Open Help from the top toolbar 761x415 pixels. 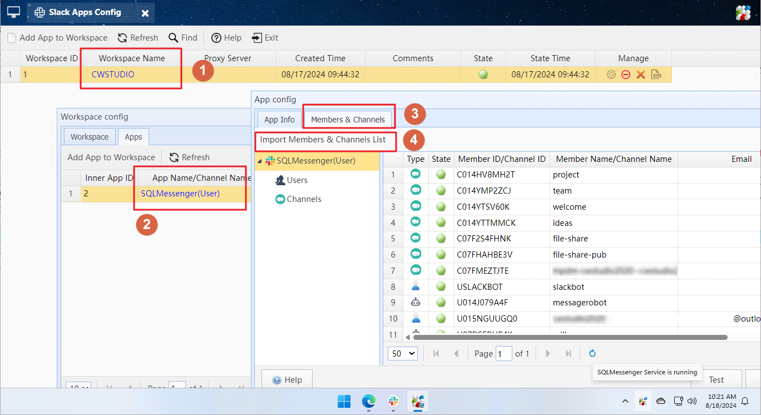(x=226, y=38)
